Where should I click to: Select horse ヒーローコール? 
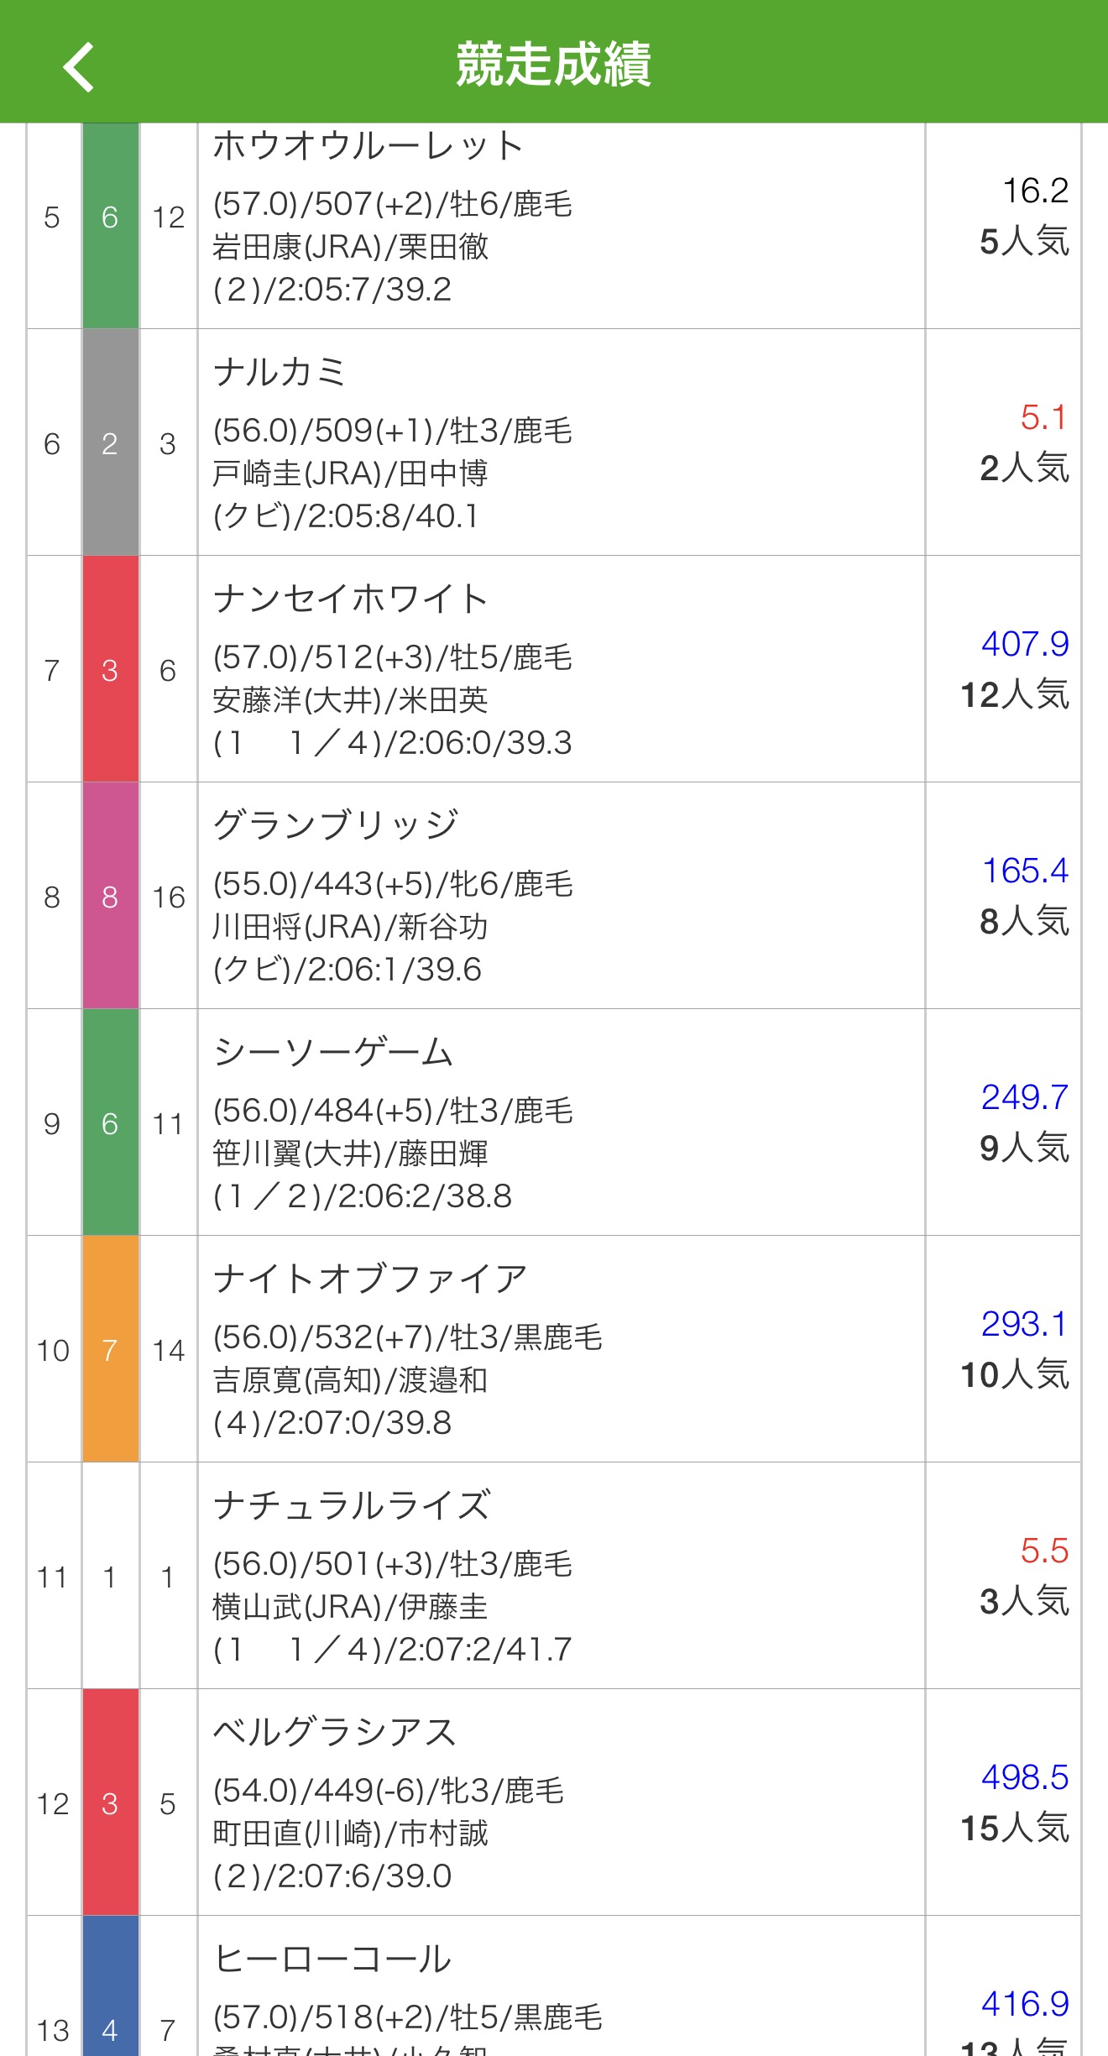pyautogui.click(x=332, y=1959)
